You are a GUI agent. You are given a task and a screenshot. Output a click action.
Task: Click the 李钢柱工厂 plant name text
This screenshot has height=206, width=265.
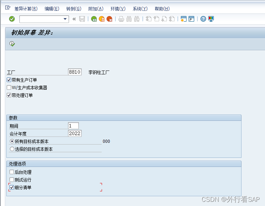[99, 72]
